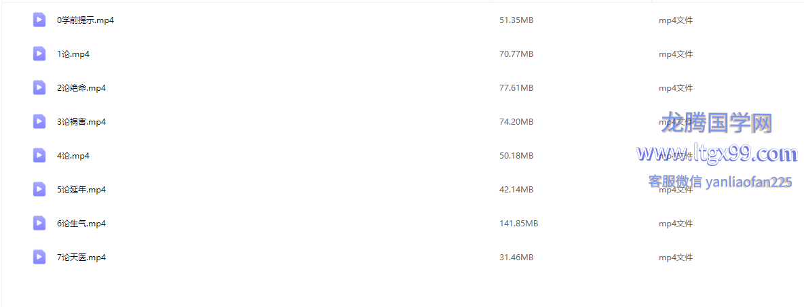Click the video icon of 7论天医.mp4
The width and height of the screenshot is (804, 307).
(39, 257)
